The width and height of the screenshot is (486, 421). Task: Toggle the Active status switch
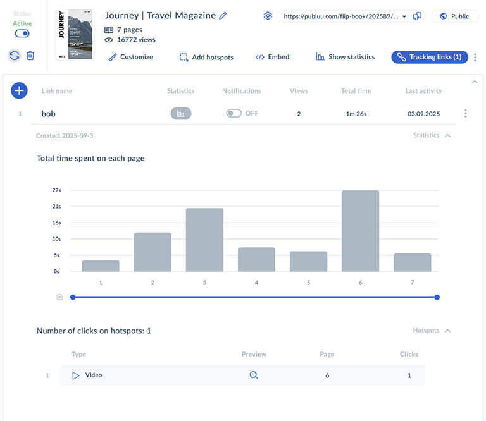coord(22,34)
